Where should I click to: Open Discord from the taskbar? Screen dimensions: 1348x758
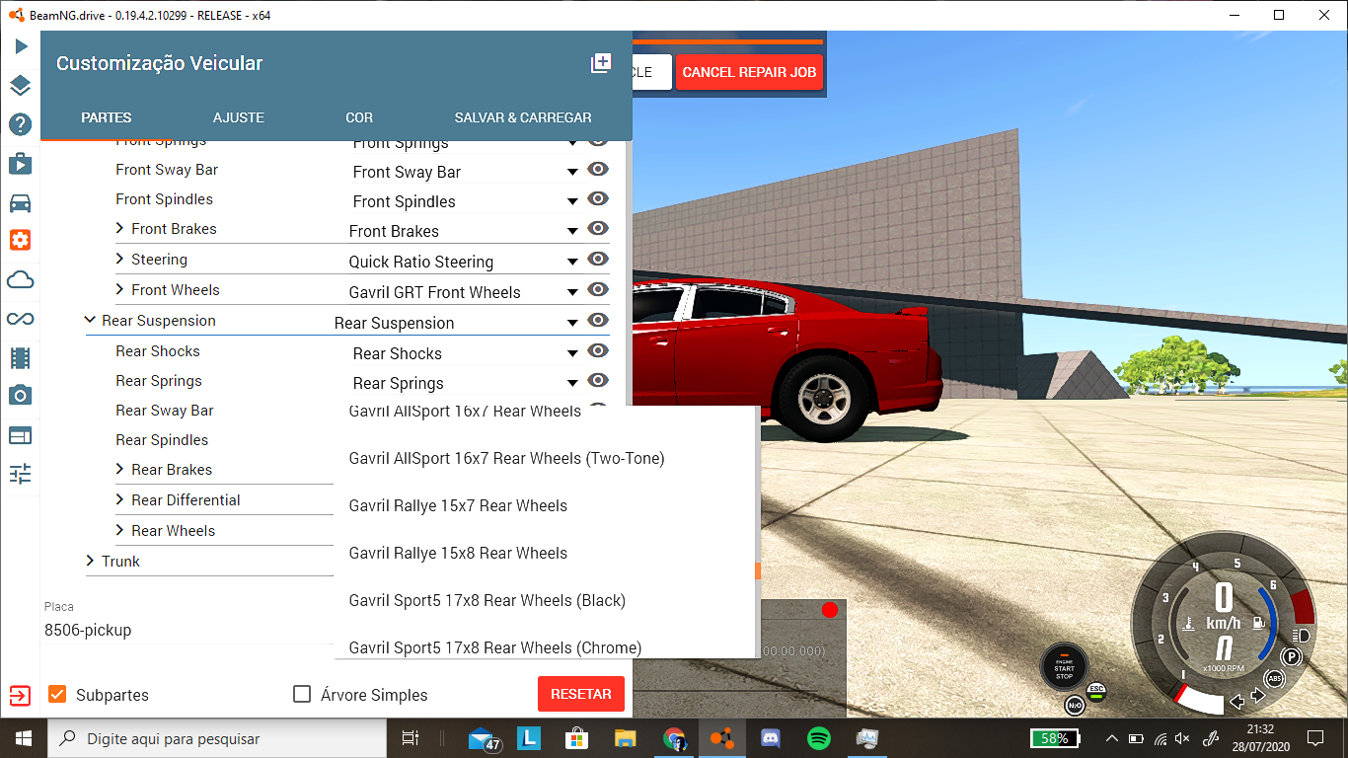771,738
